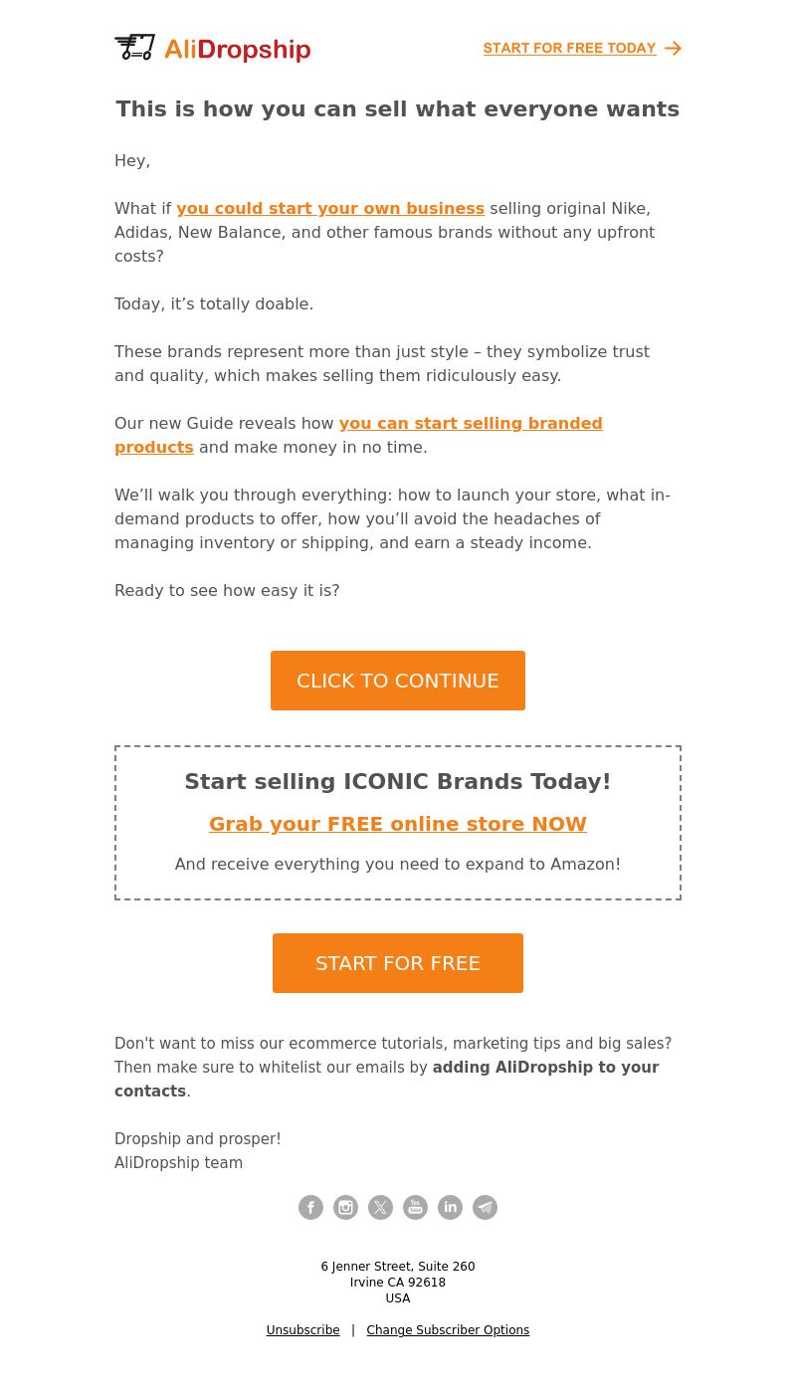Viewport: 796px width, 1390px height.
Task: Click "Start selling ICONIC Brands Today!" heading
Action: pyautogui.click(x=398, y=782)
